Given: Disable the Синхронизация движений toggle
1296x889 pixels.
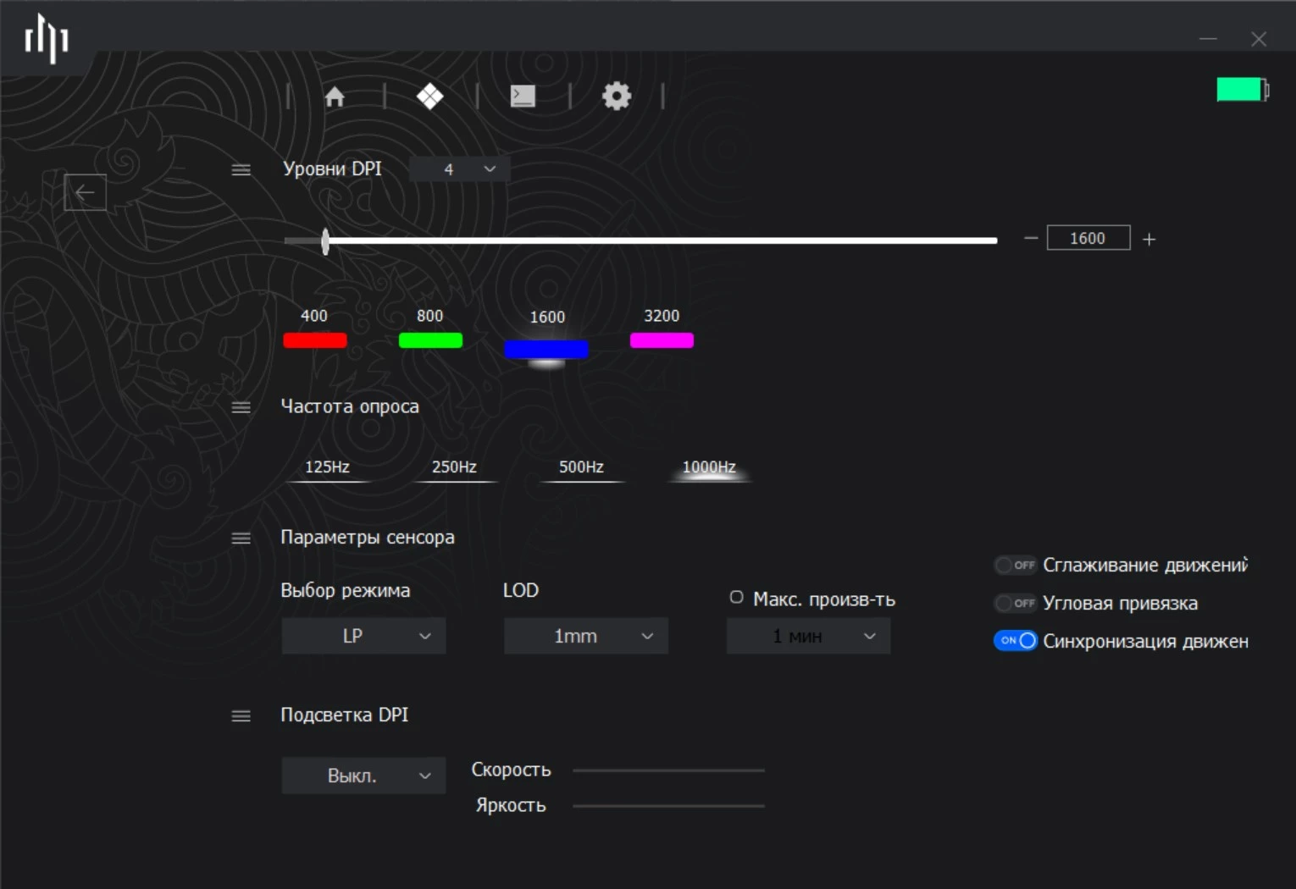Looking at the screenshot, I should (x=1015, y=641).
